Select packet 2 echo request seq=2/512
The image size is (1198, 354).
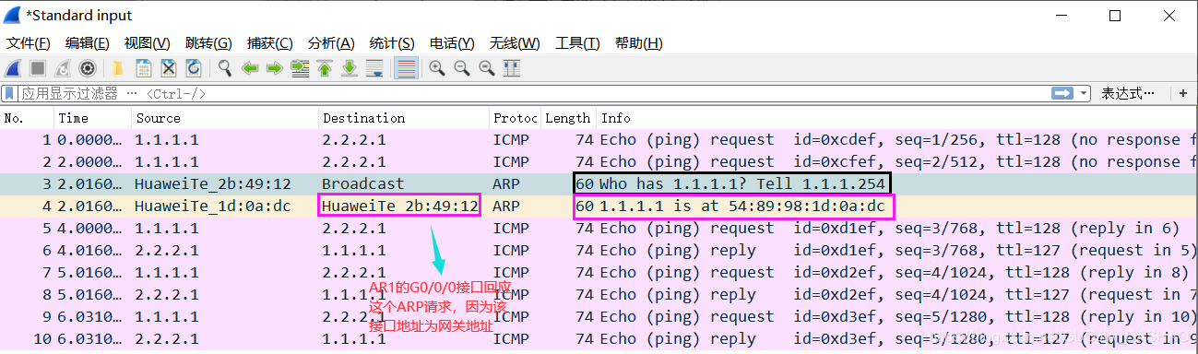click(x=599, y=162)
